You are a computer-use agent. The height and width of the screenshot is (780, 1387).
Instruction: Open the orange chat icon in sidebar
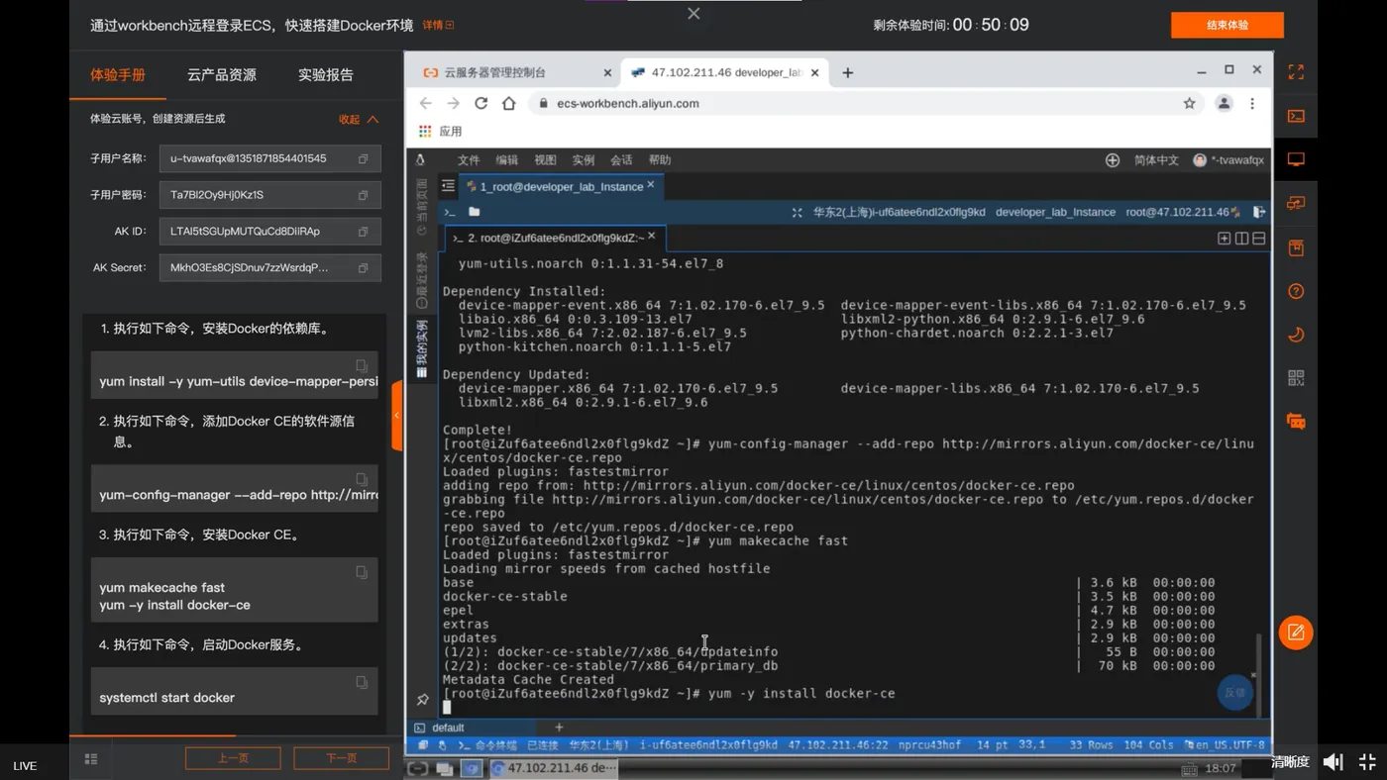(x=1296, y=422)
